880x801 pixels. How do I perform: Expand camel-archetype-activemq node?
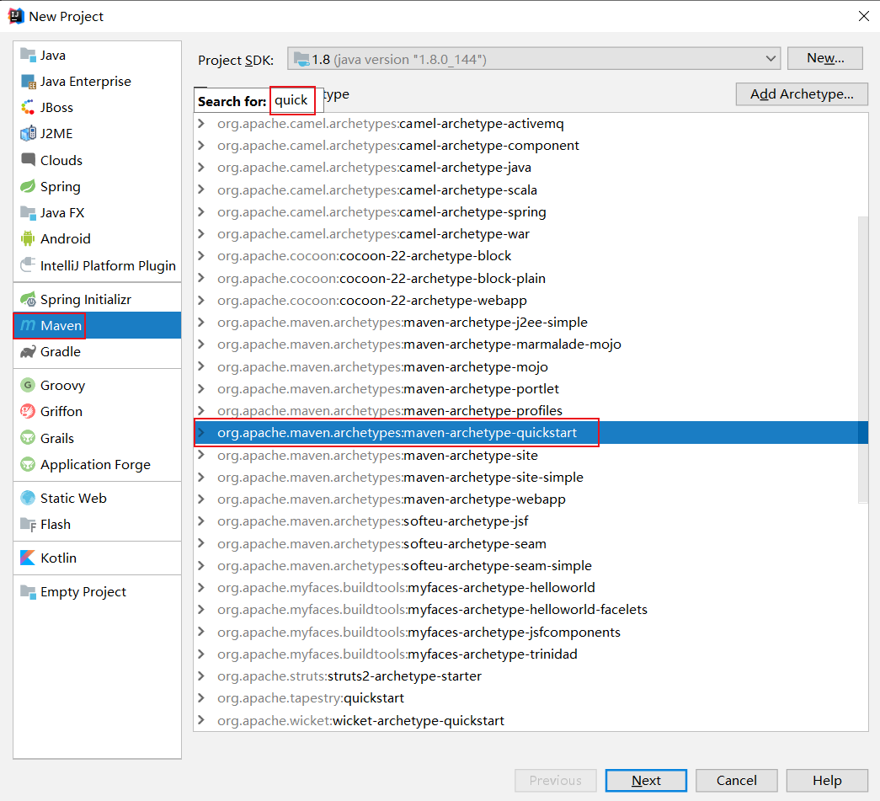[x=201, y=124]
